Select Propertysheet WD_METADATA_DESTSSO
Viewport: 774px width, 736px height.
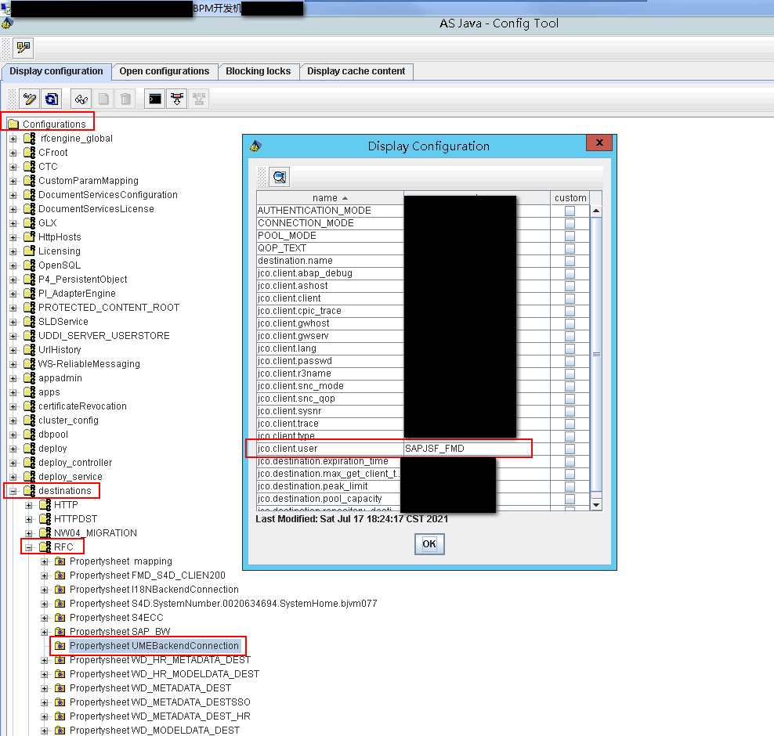coord(160,702)
